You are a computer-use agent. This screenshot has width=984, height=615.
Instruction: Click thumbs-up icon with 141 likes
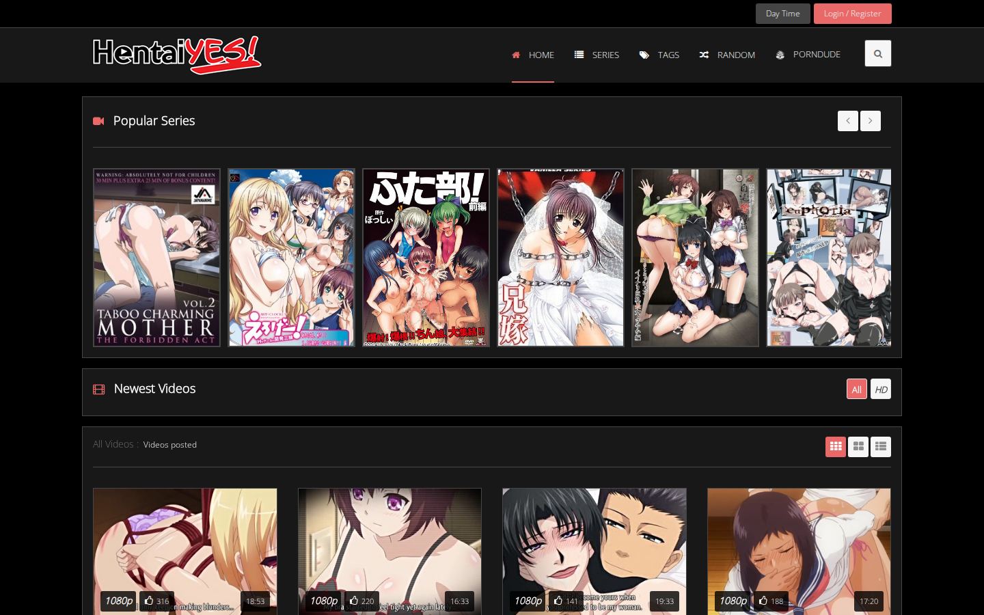(x=558, y=601)
